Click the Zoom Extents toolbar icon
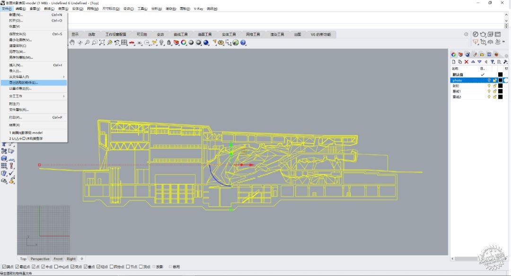Image resolution: width=511 pixels, height=276 pixels. click(102, 43)
